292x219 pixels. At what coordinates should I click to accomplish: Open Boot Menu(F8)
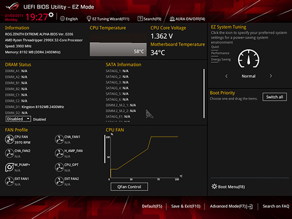228,187
